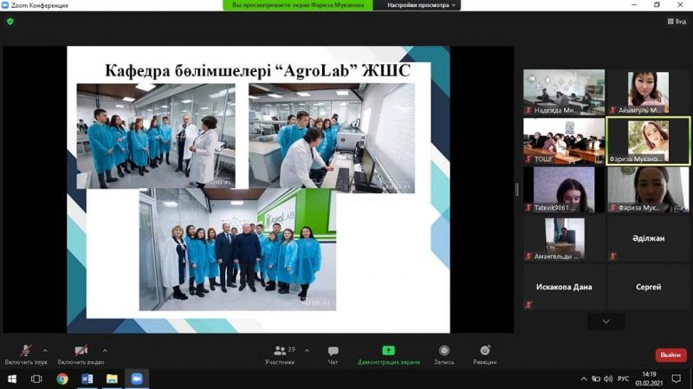The image size is (693, 389).
Task: Open Настройки просмотра view options dropdown
Action: [x=423, y=5]
